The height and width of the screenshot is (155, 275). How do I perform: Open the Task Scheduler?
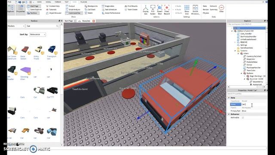109,9
